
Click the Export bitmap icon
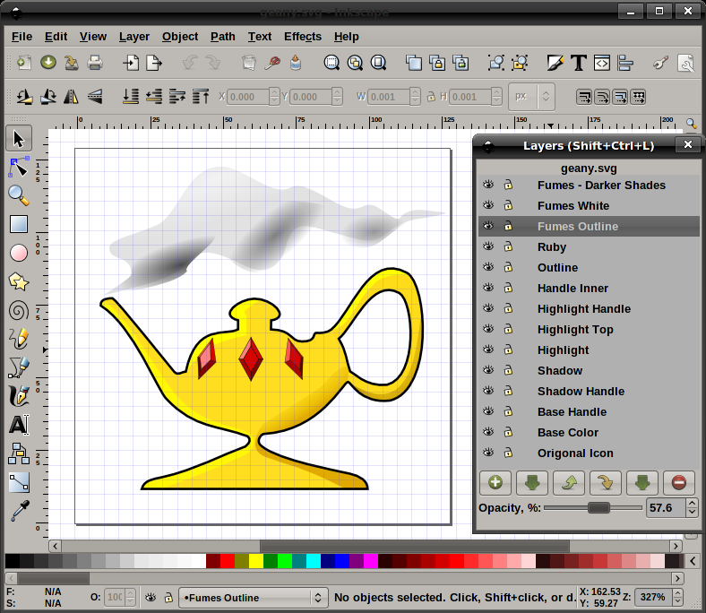pyautogui.click(x=153, y=63)
